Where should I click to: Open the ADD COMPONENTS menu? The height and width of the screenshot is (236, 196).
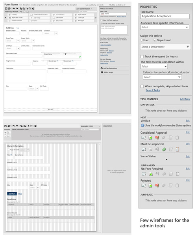point(84,9)
